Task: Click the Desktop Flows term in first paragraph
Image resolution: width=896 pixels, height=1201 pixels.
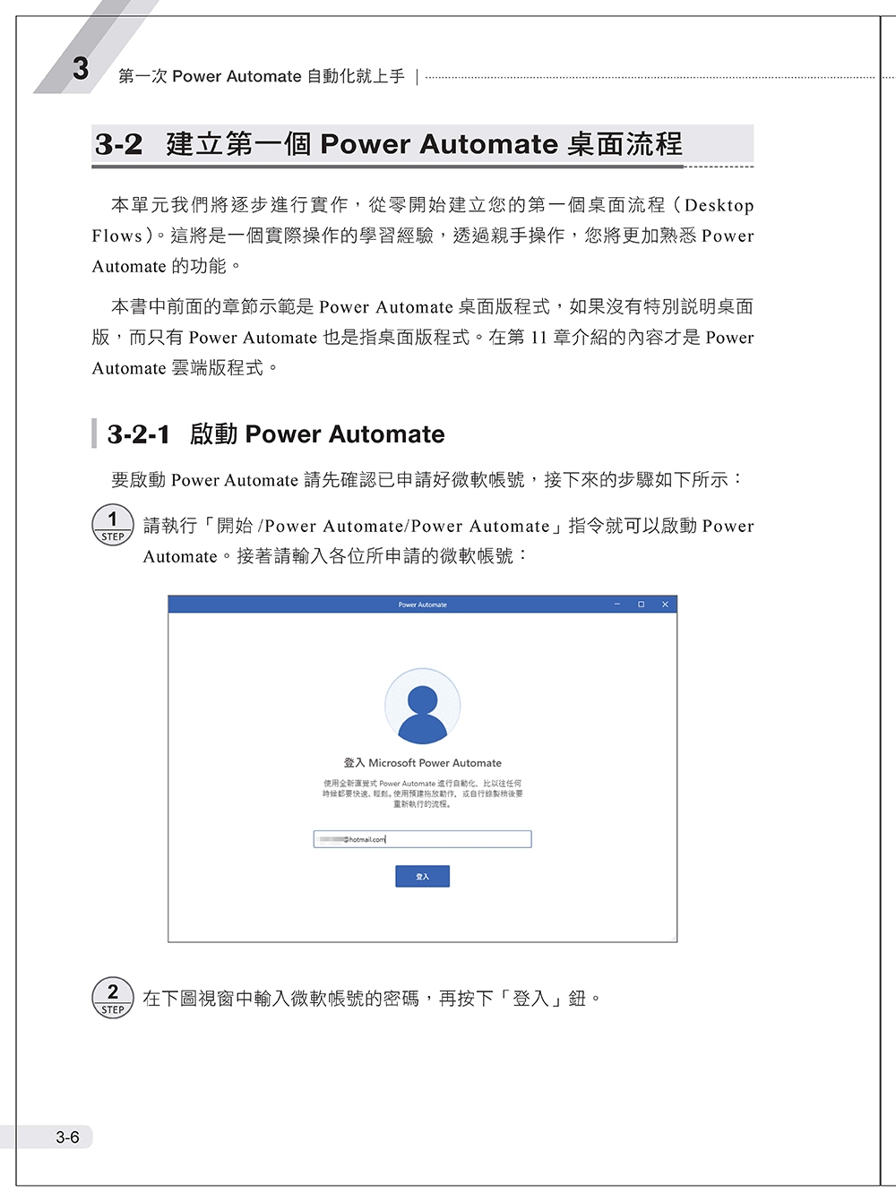Action: coord(422,220)
